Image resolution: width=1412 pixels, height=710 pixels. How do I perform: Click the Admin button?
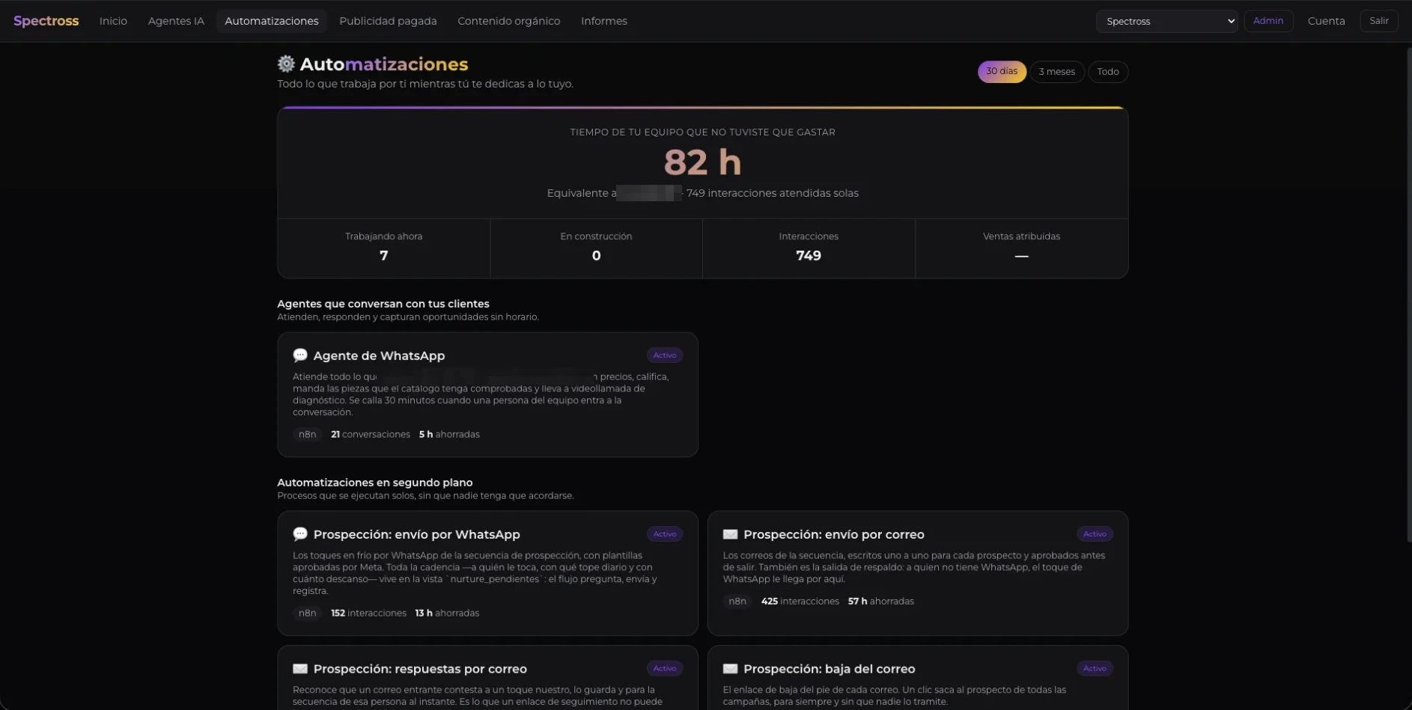[x=1268, y=21]
